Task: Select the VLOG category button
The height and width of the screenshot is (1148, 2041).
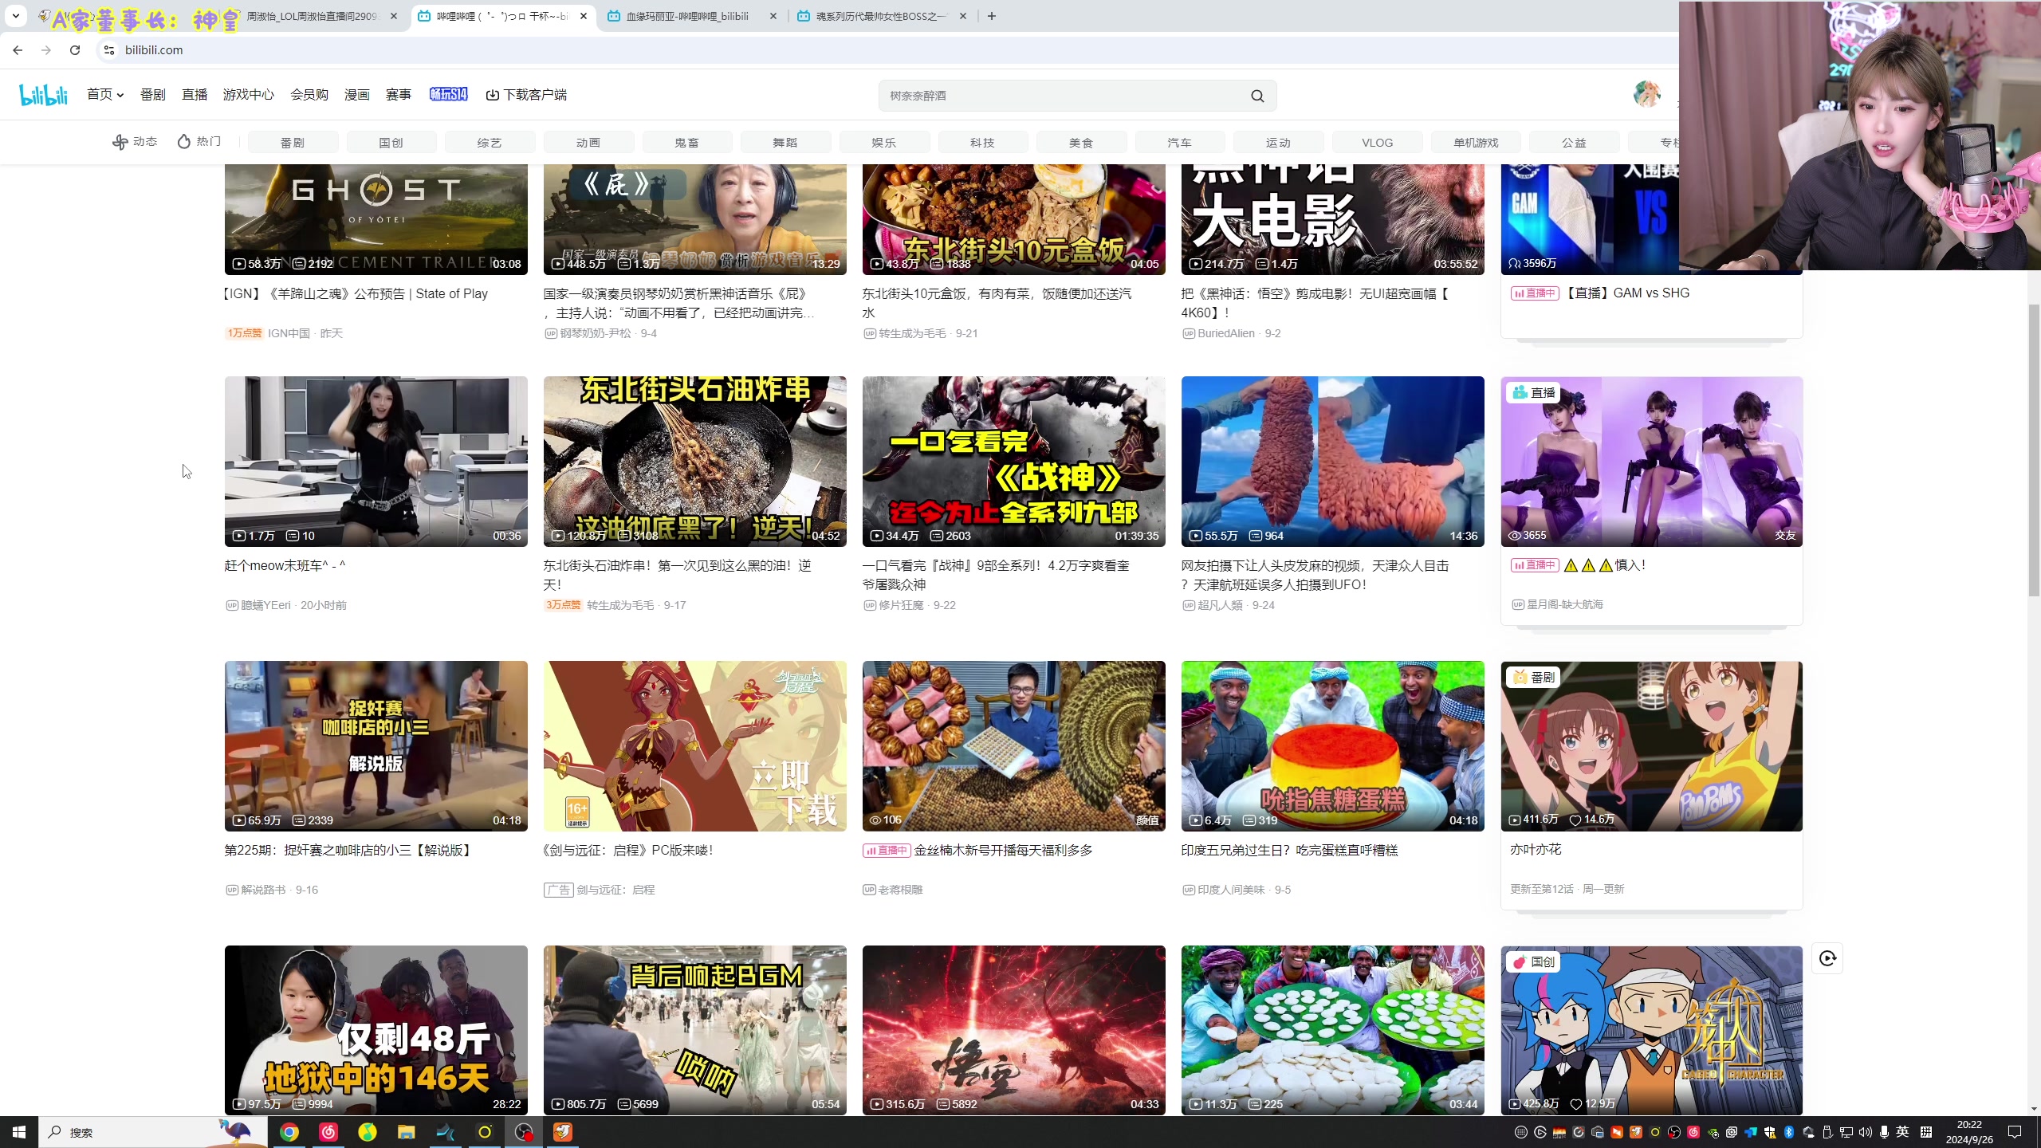Action: [x=1378, y=143]
